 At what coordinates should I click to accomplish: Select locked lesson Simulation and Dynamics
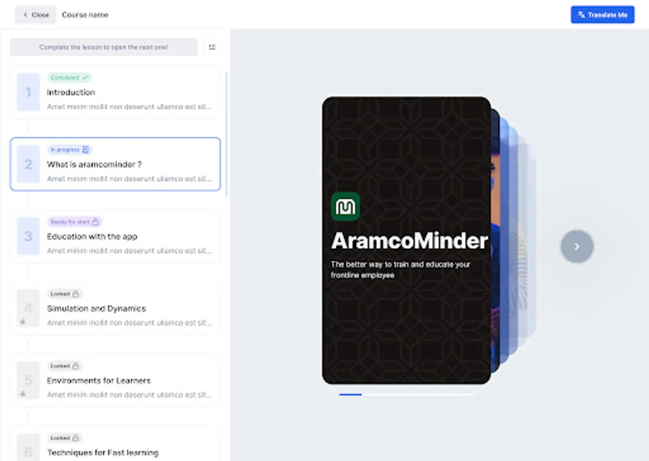(x=115, y=308)
